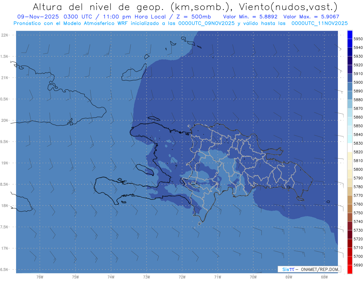Click the '74W' longitude label
Screen dimensions: 364x281
coord(111,277)
